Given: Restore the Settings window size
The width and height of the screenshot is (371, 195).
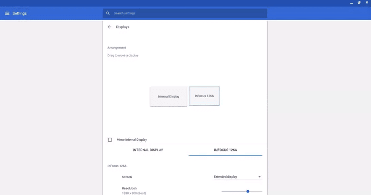Looking at the screenshot, I should (x=359, y=2).
